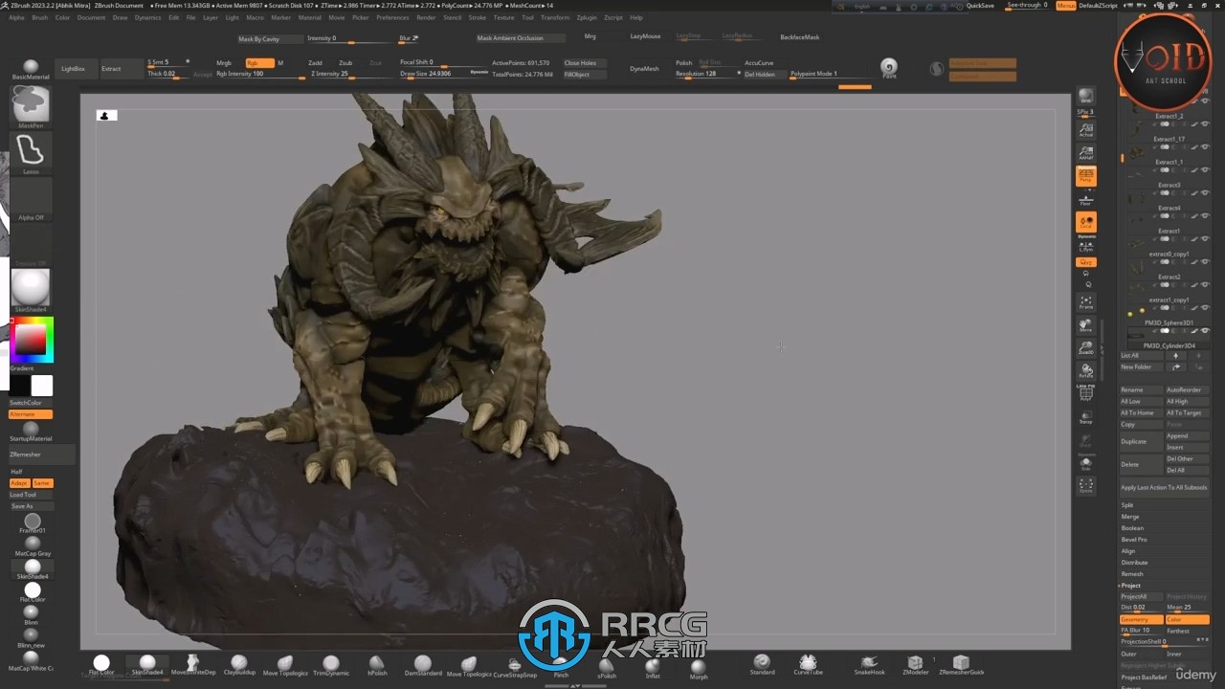Open the SkinShade4 material picker sphere
Screen dimensions: 1225x689
31,290
